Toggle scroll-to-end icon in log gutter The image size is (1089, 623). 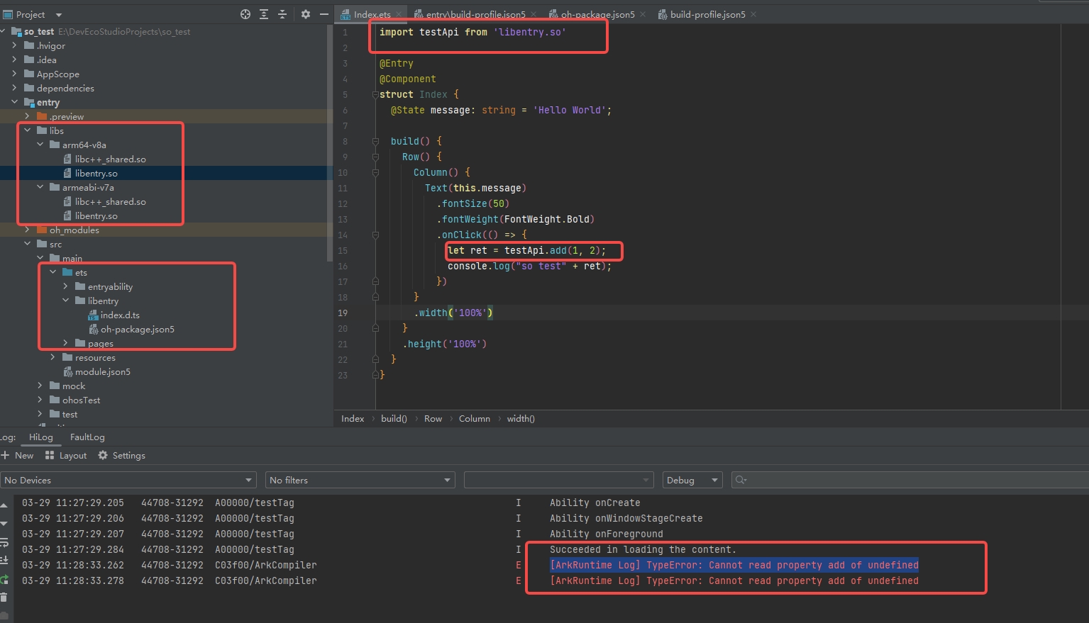[4, 561]
